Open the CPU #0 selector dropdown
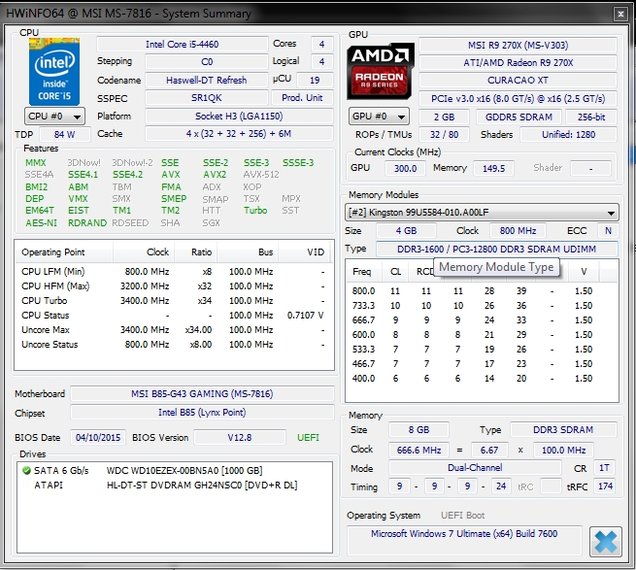The height and width of the screenshot is (570, 636). point(54,117)
